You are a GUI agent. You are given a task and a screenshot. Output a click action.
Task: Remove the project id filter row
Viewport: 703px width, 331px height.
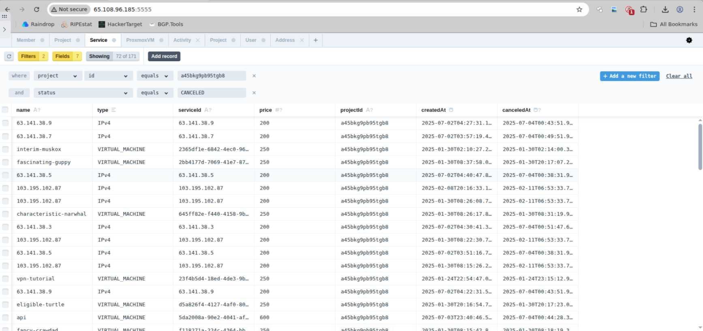pos(254,76)
